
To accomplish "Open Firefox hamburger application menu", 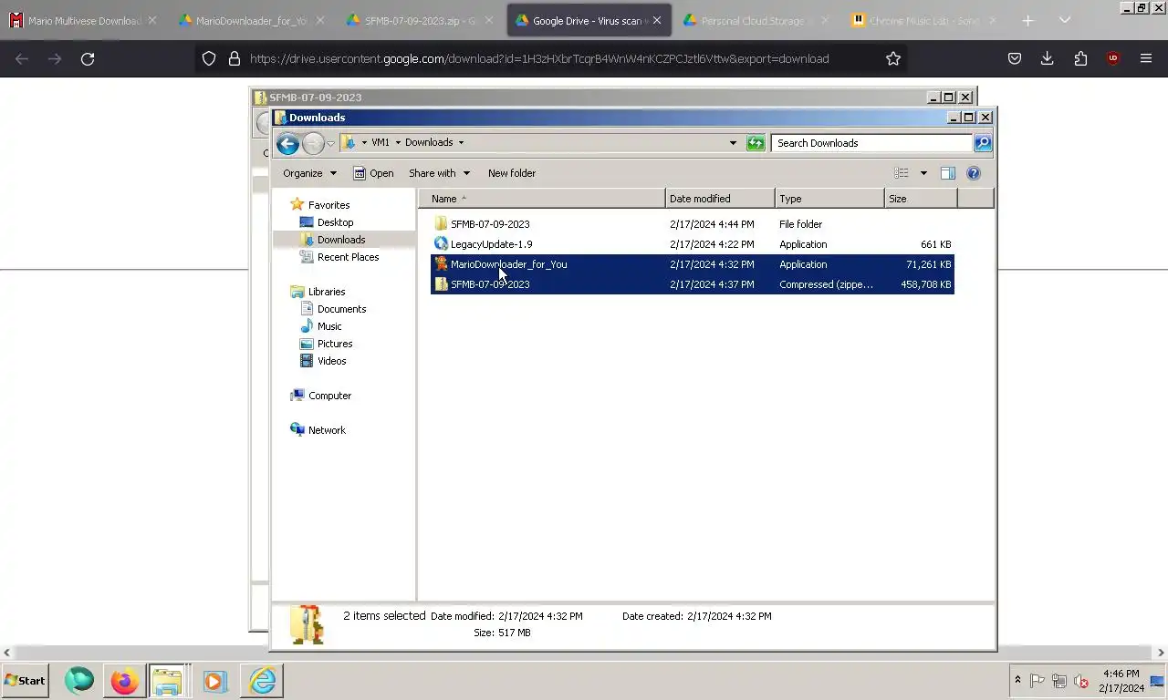I will 1146,58.
